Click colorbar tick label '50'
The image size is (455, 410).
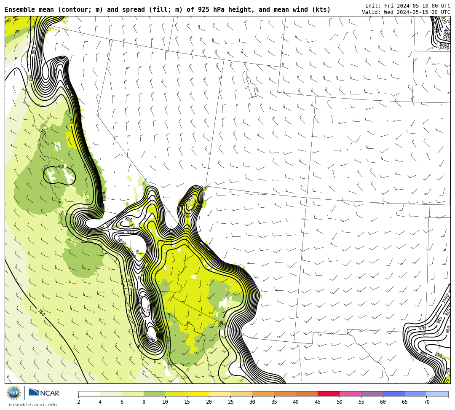[x=340, y=402]
